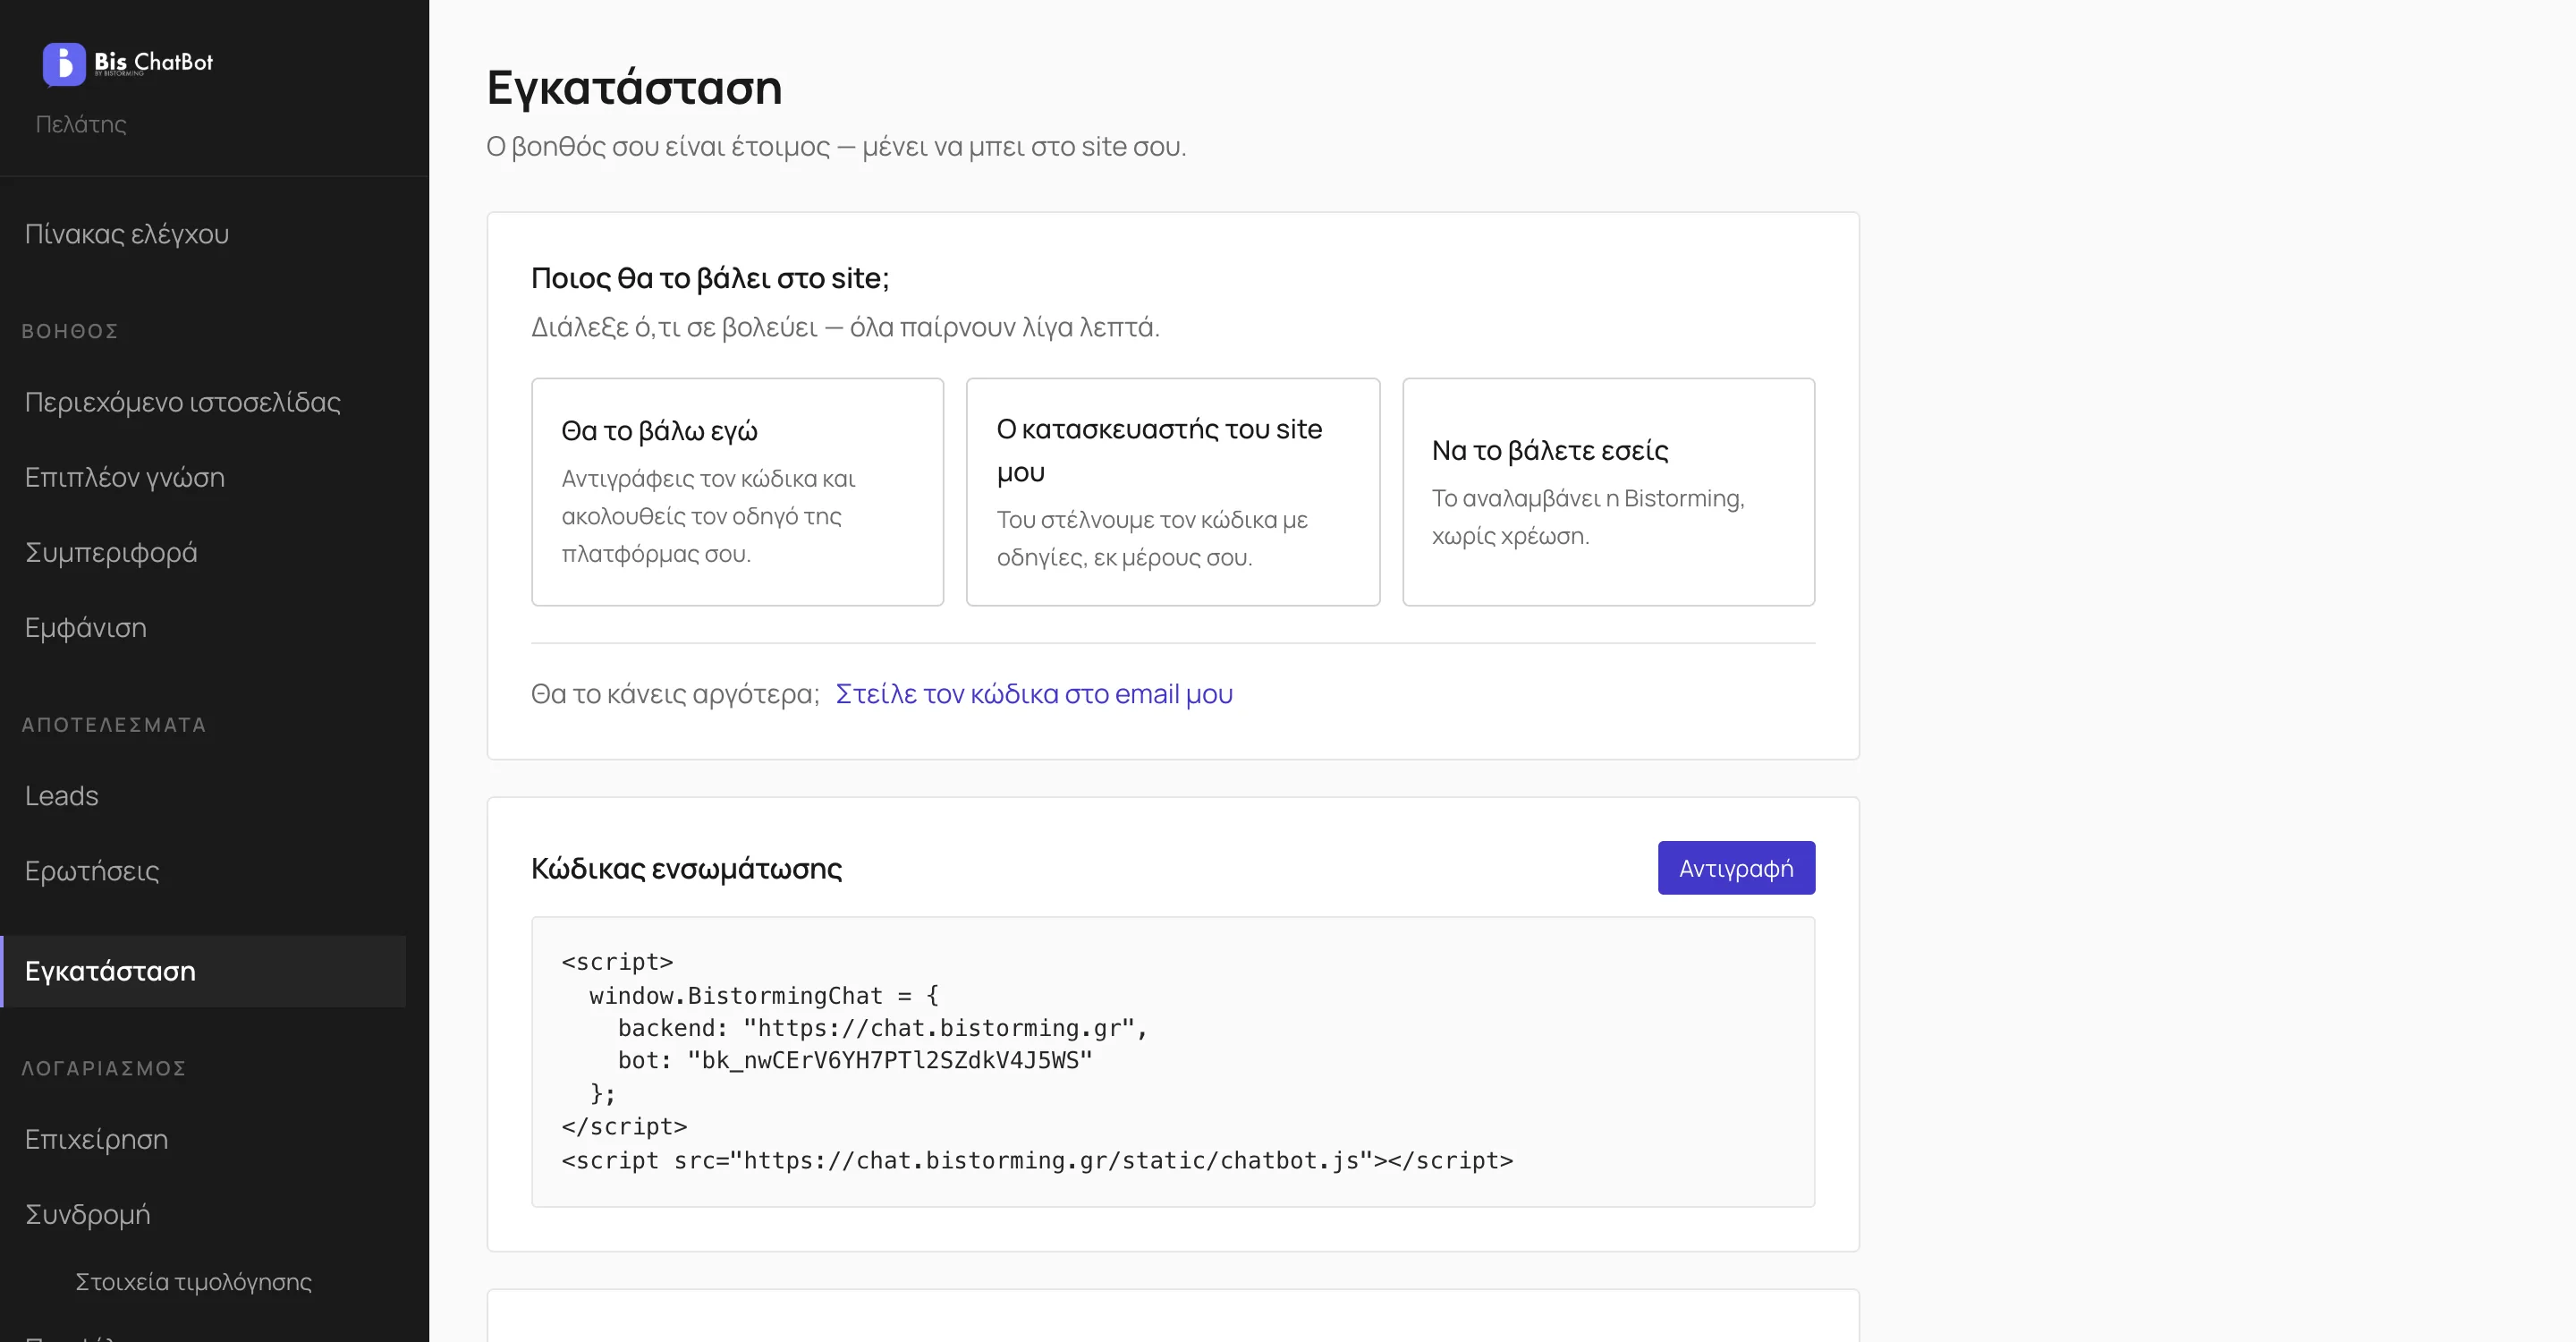Open Πίνακας ελέγχου in sidebar
Image resolution: width=2576 pixels, height=1342 pixels.
(127, 234)
